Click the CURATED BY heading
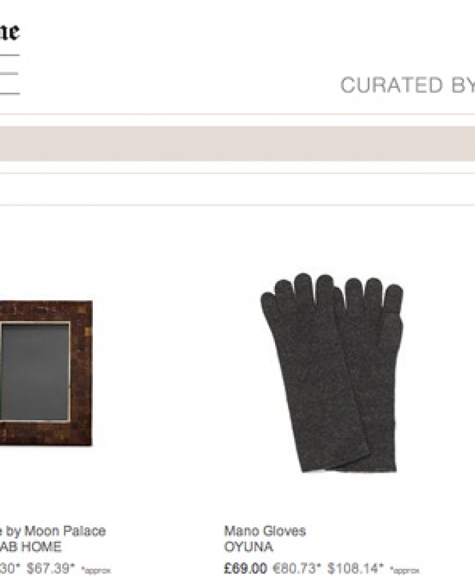The width and height of the screenshot is (475, 588). tap(408, 85)
